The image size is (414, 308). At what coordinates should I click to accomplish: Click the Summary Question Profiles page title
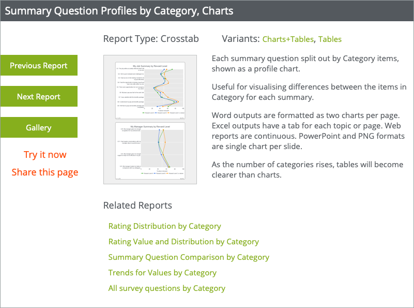click(x=119, y=11)
